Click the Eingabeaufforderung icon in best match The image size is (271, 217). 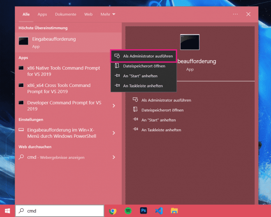(24, 42)
